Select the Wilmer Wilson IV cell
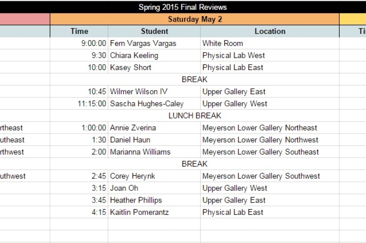 point(154,92)
